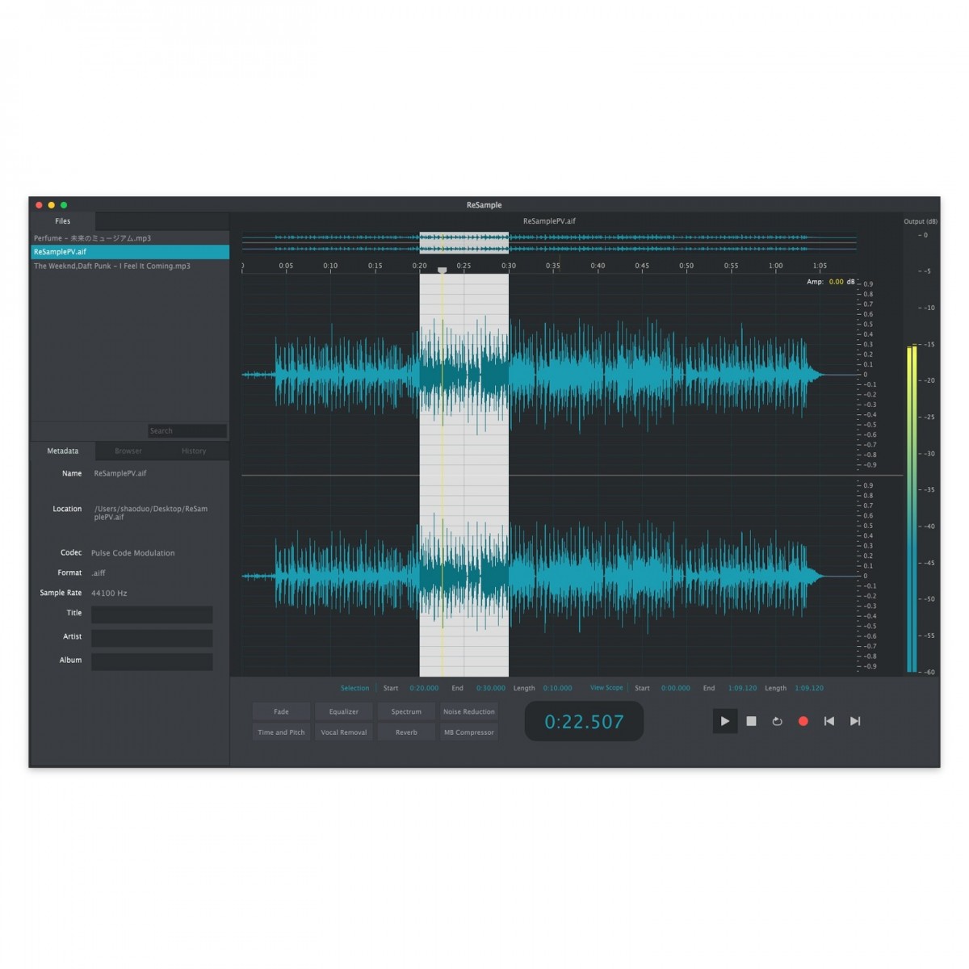Image resolution: width=969 pixels, height=969 pixels.
Task: Click the ReSamplePV.aif name in Metadata
Action: [x=120, y=473]
